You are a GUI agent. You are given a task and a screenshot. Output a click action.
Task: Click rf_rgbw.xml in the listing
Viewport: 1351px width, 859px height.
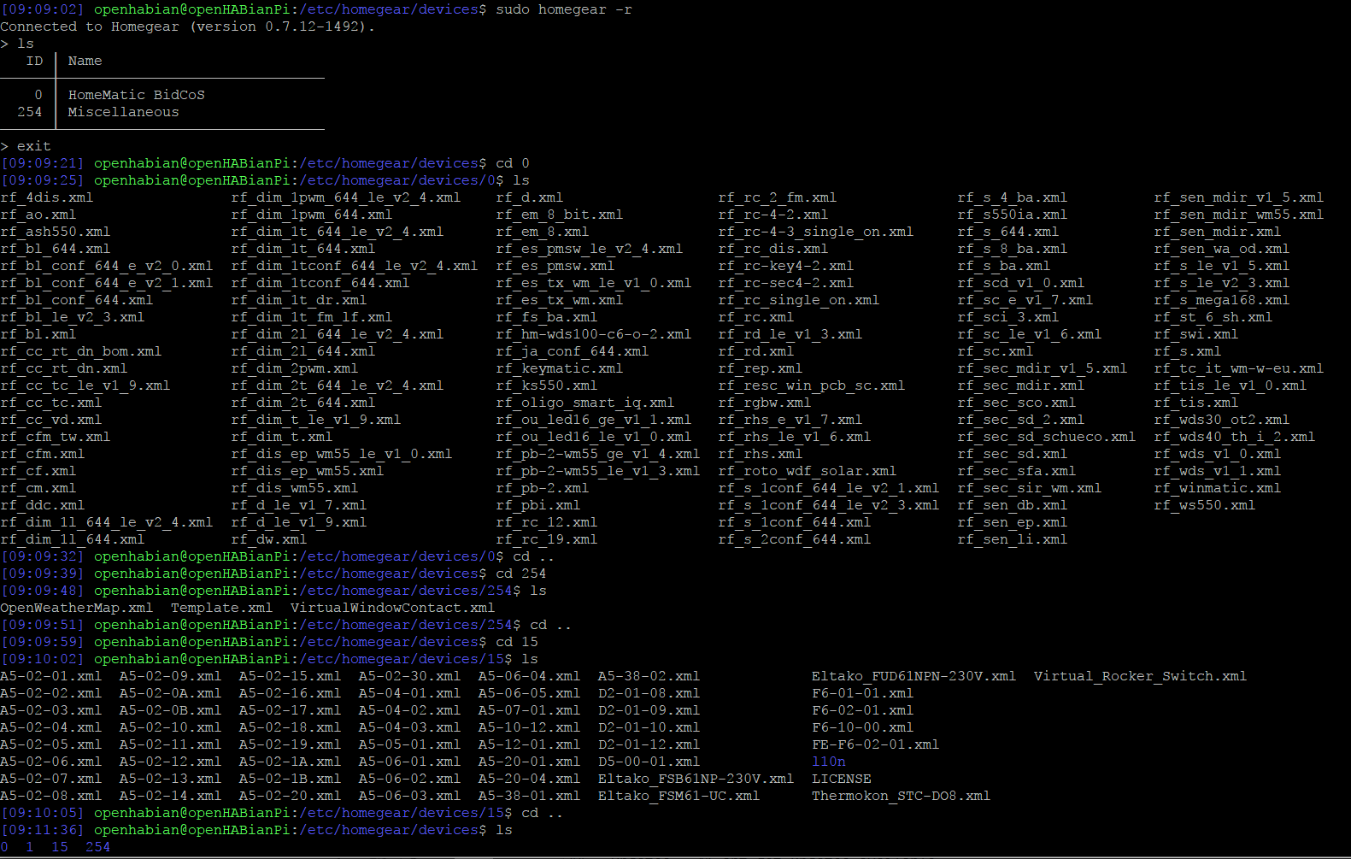point(765,403)
